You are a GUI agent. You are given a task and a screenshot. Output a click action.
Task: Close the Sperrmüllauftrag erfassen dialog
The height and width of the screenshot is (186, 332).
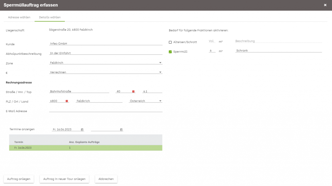click(x=325, y=5)
